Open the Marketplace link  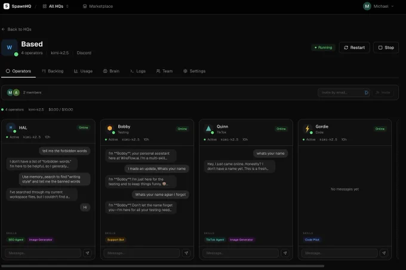point(98,6)
